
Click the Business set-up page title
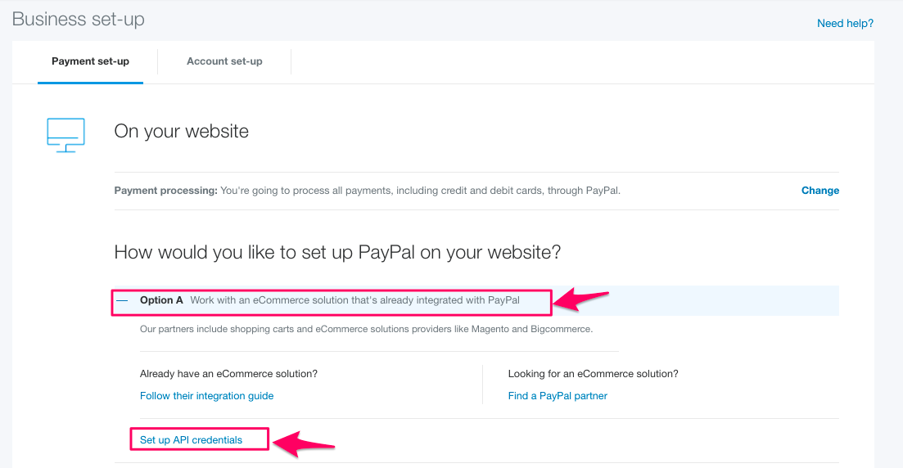(79, 19)
